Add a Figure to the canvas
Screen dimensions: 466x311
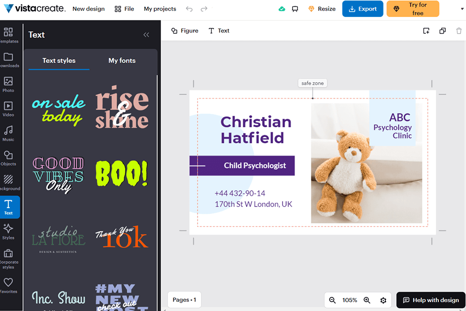click(x=184, y=31)
